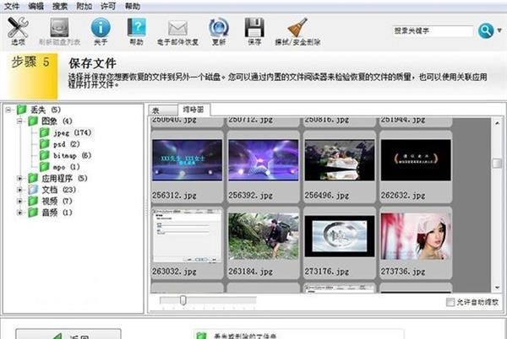Select the mpo (1) folder
The width and height of the screenshot is (507, 339).
point(66,167)
